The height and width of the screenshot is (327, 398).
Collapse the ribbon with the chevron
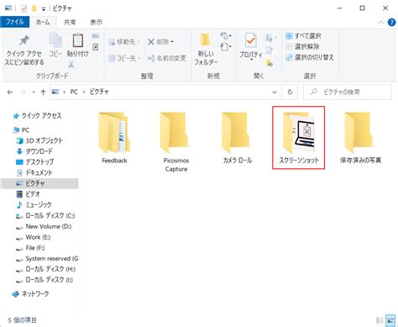(380, 22)
